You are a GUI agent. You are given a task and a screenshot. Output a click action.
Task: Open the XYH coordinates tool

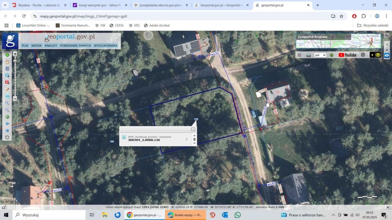pos(7,96)
